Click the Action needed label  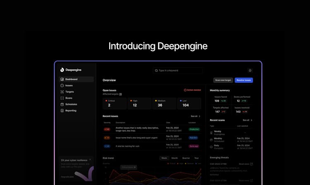point(194,90)
